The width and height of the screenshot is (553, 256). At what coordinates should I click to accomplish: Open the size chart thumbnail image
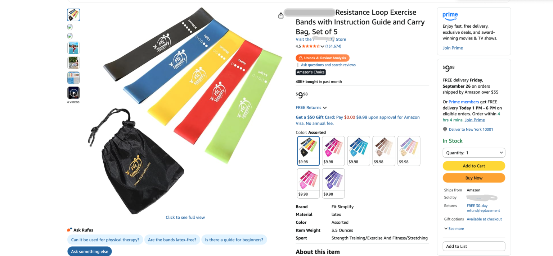click(x=73, y=78)
